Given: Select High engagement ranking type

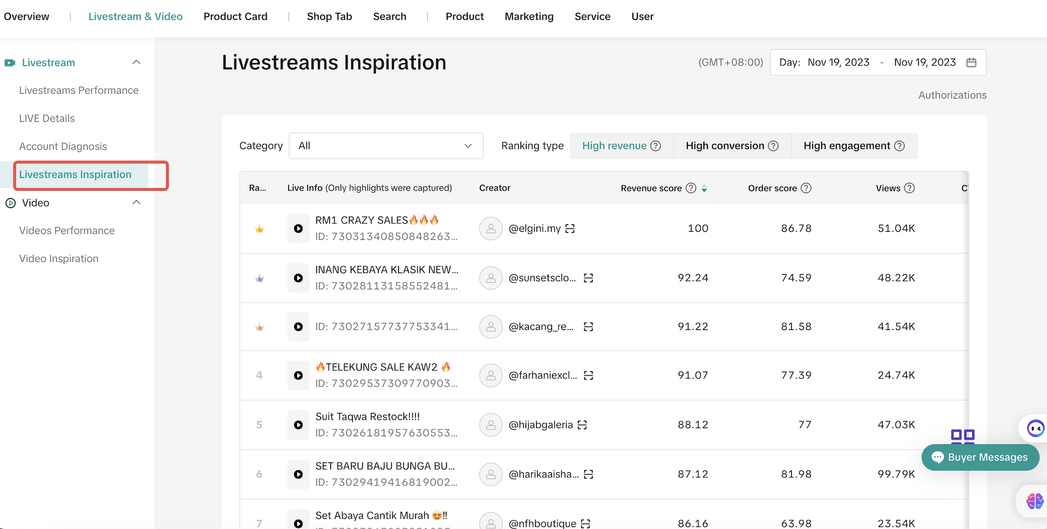Looking at the screenshot, I should coord(847,146).
